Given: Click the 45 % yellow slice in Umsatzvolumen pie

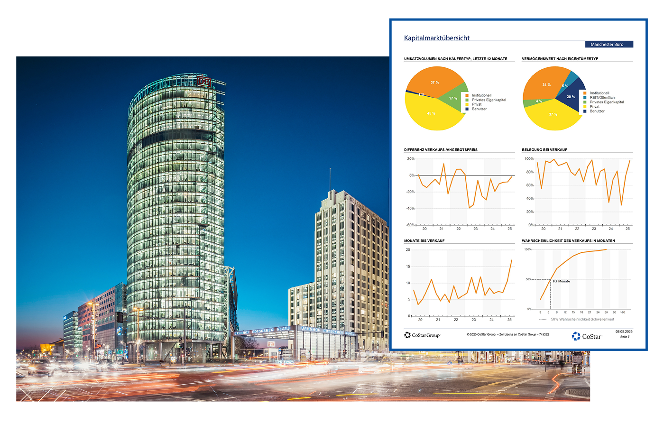Looking at the screenshot, I should click(x=431, y=114).
